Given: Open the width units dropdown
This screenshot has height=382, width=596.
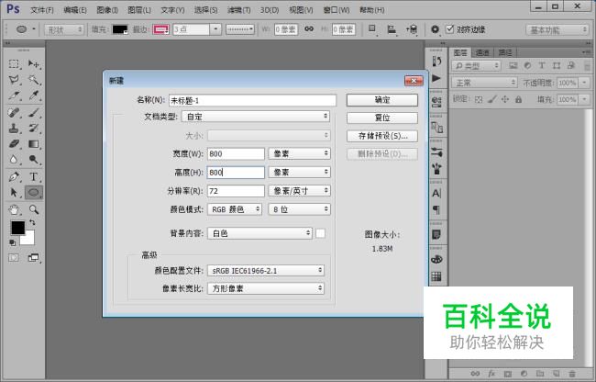Looking at the screenshot, I should click(x=299, y=153).
